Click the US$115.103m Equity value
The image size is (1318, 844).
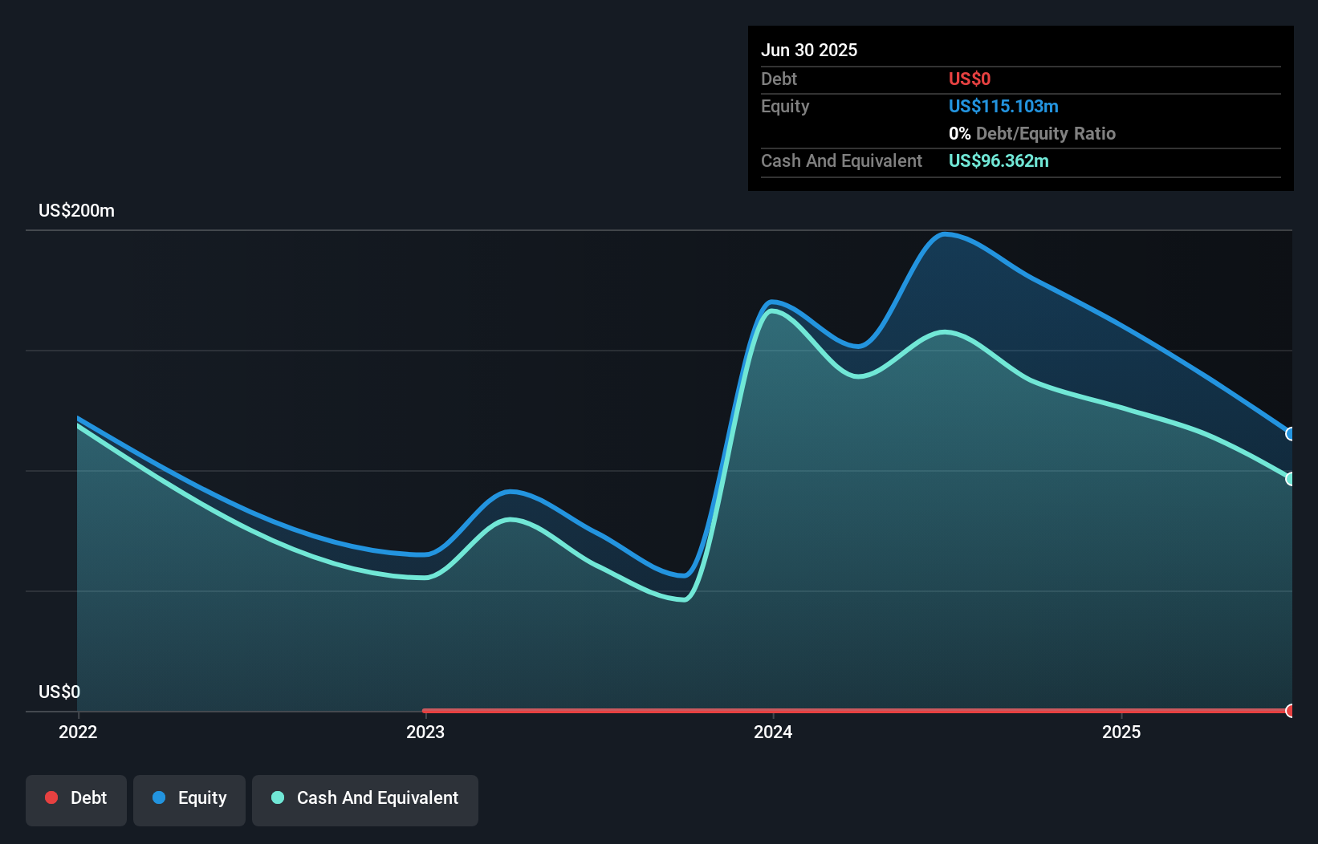coord(1003,106)
